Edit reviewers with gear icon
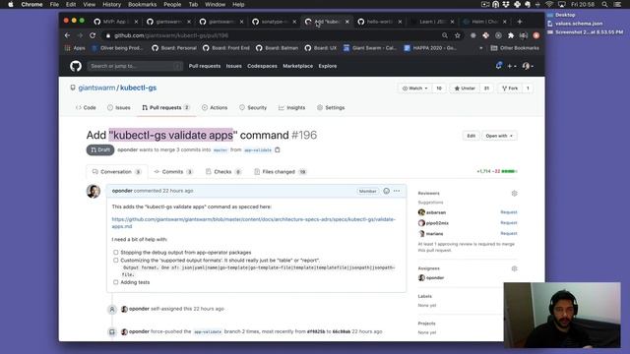This screenshot has height=354, width=630. click(x=514, y=194)
